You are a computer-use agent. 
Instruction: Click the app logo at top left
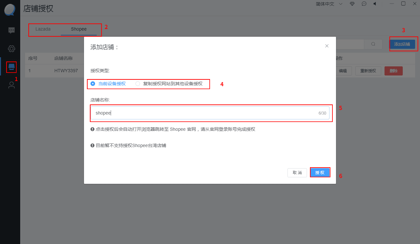coord(10,9)
